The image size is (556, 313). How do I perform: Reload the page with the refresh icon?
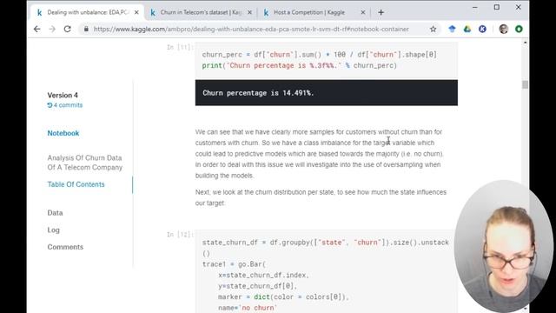coord(68,29)
